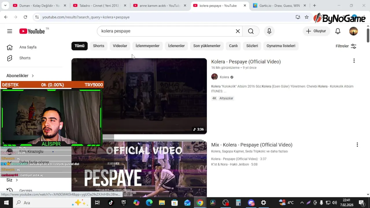Open the volume control in tray
This screenshot has width=370, height=208.
(334, 203)
